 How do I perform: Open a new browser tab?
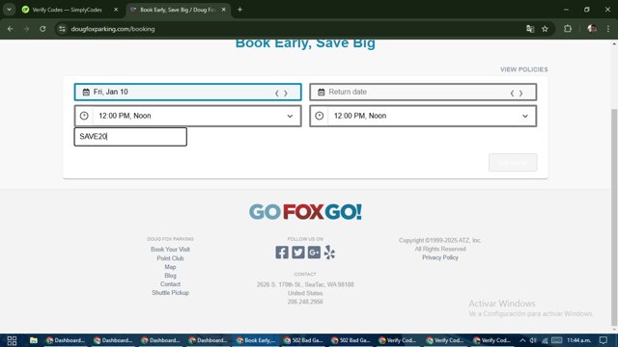tap(239, 10)
